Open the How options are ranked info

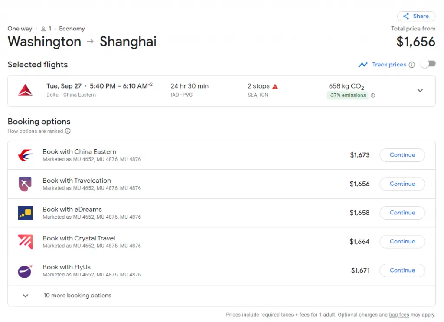[x=68, y=131]
